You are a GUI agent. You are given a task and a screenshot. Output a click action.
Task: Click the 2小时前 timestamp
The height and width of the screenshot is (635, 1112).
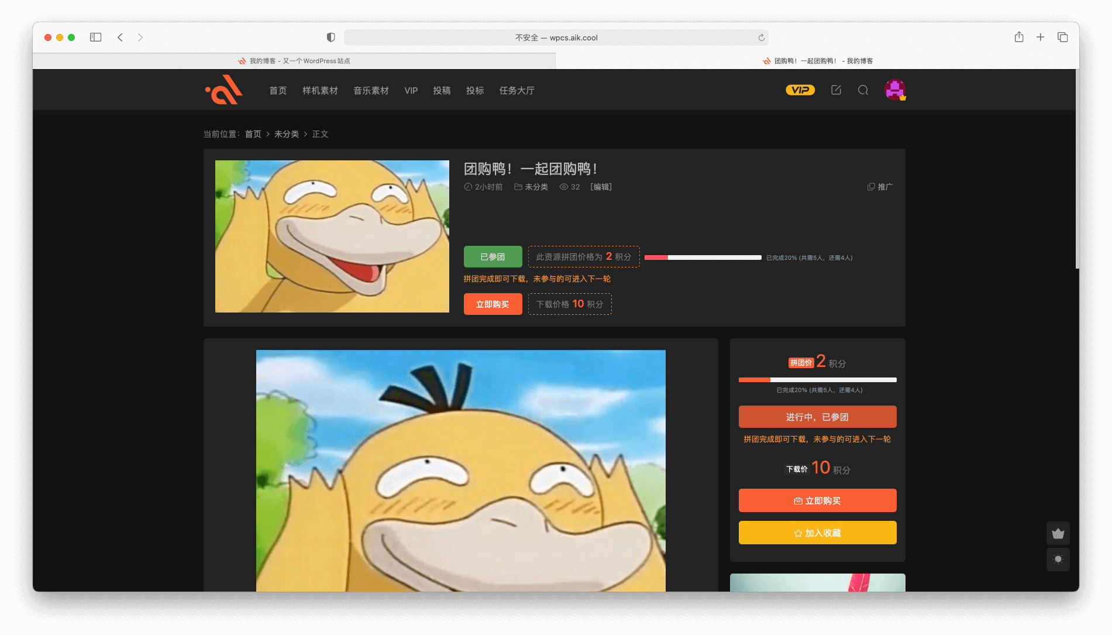483,187
